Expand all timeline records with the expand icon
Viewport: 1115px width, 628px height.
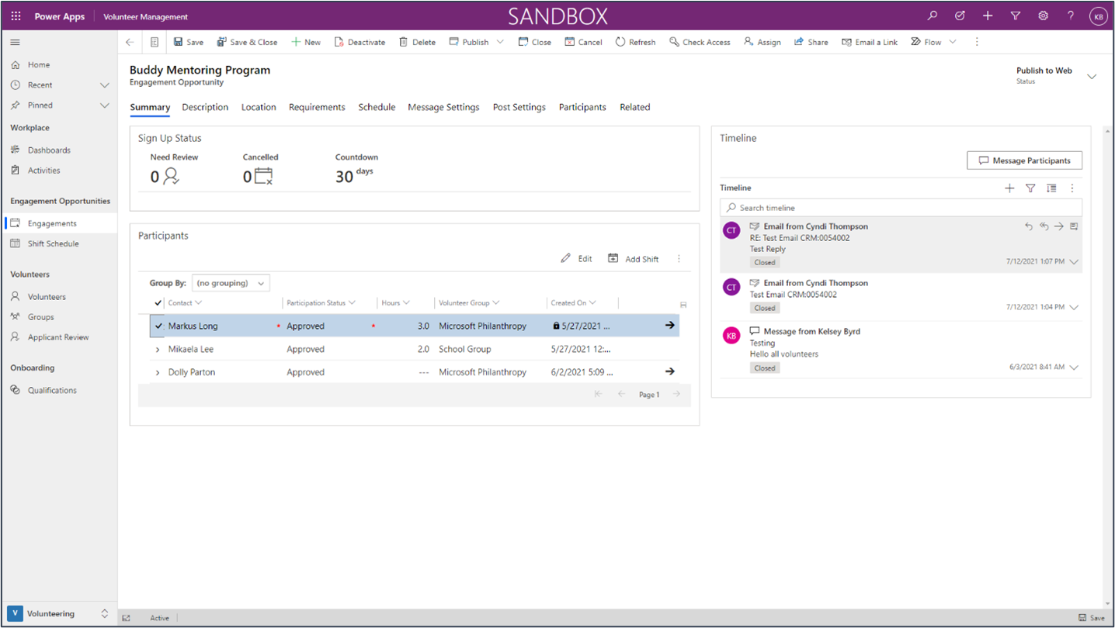[x=1051, y=188]
